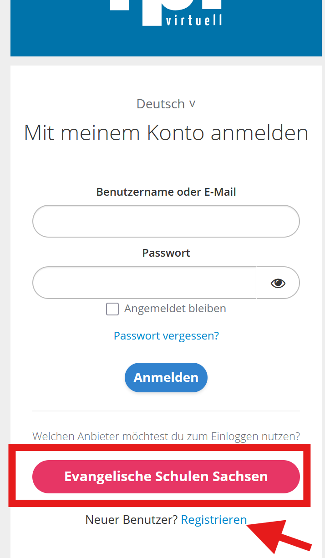Click the Passwort field label
Viewport: 325px width, 558px height.
tap(166, 253)
